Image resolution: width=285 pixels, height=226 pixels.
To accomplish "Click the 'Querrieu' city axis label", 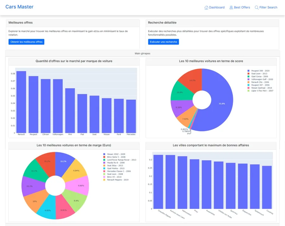I will [234, 212].
